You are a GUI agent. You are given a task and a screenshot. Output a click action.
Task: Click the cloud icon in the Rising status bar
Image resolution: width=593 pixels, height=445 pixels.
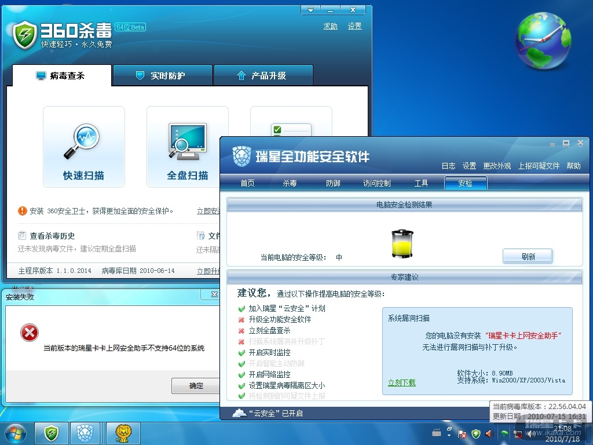click(x=239, y=413)
